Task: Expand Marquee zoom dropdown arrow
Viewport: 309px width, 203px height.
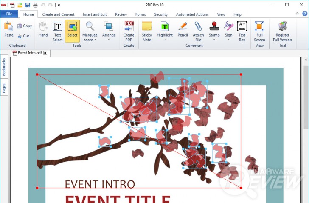Action: click(96, 40)
